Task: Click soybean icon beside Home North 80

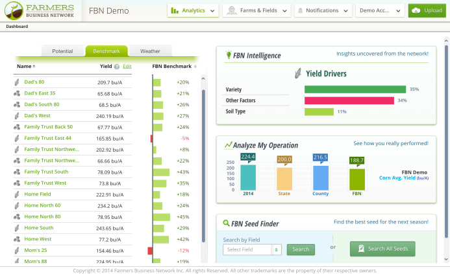Action: [x=17, y=217]
